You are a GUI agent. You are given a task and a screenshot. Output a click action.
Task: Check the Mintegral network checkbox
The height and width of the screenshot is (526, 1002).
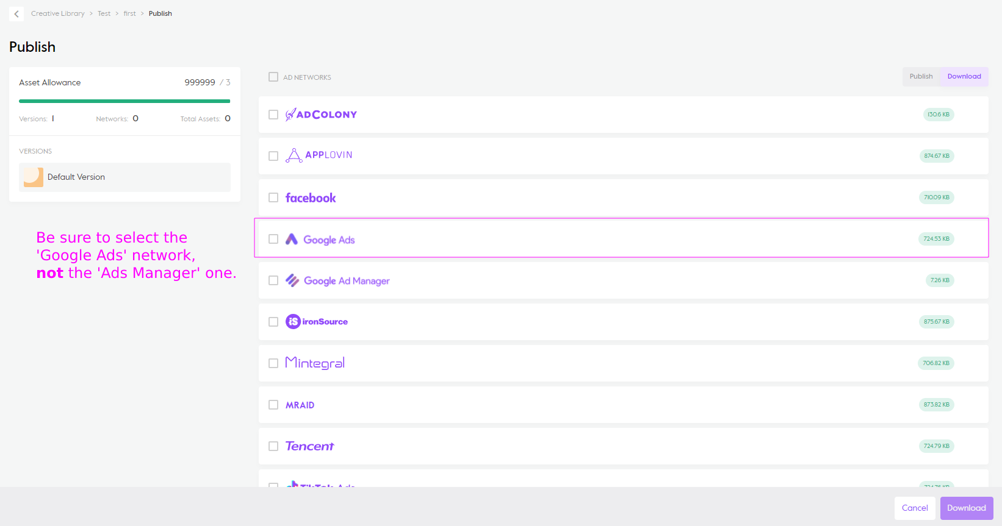pos(273,363)
